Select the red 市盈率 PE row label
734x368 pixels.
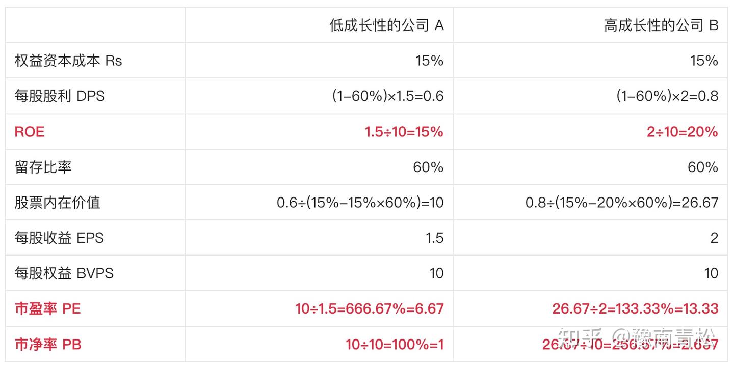(x=47, y=308)
